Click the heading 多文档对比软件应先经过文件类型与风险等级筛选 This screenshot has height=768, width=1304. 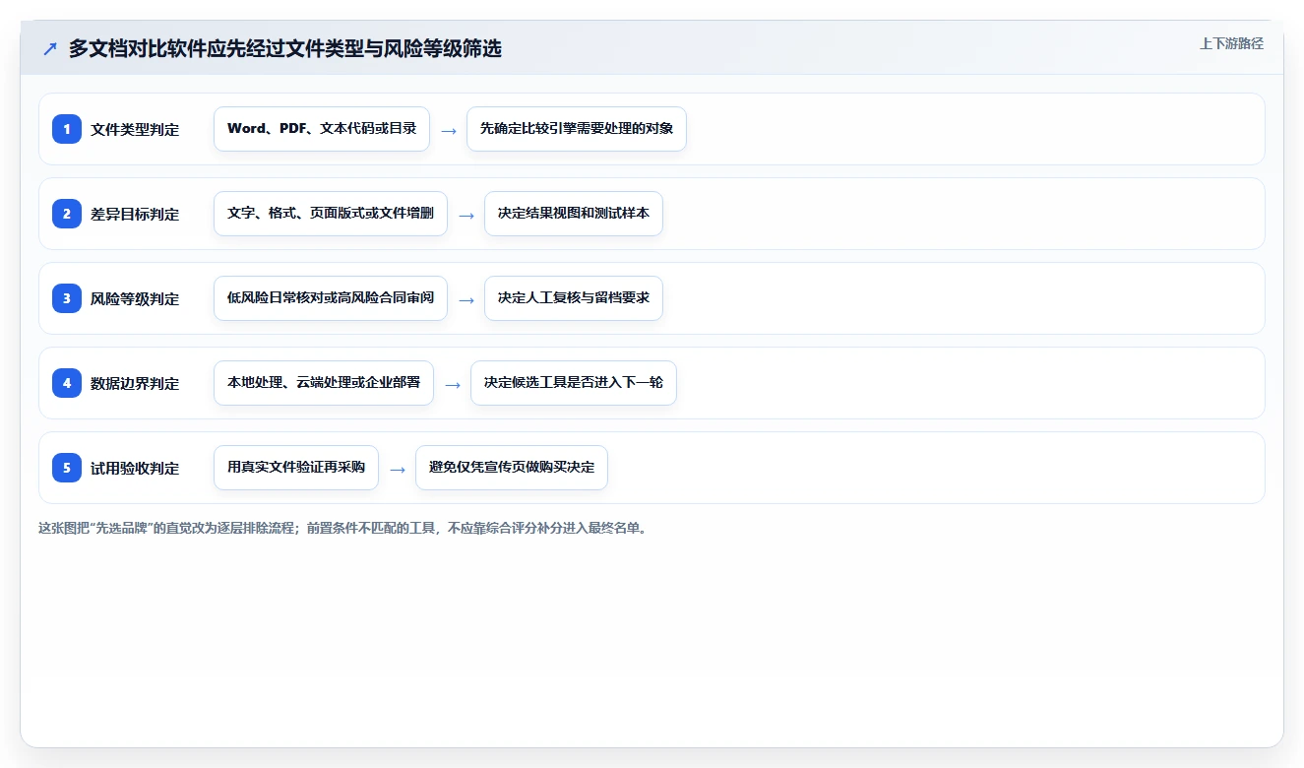(285, 48)
